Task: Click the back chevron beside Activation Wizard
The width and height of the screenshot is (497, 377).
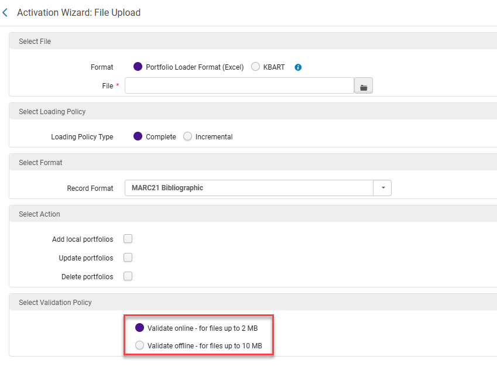Action: (5, 12)
